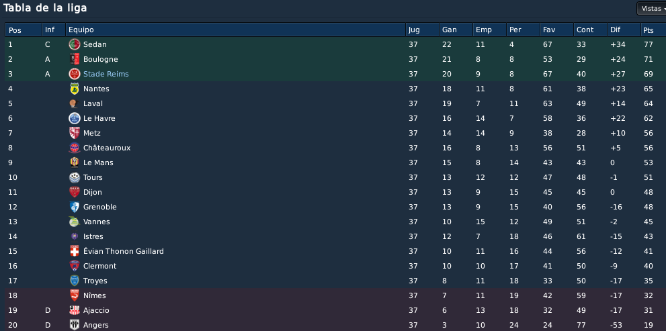Click the Dijon club badge

click(x=75, y=192)
